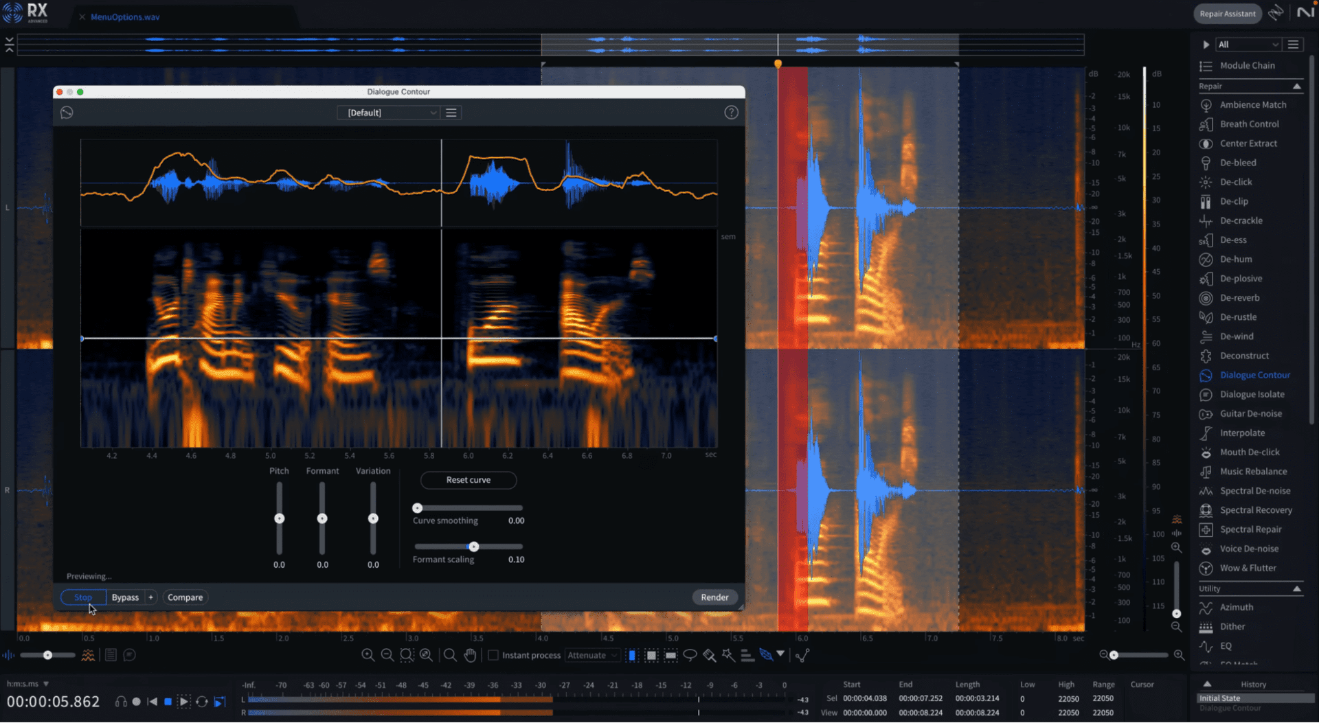Activate the hand grab tool
The image size is (1319, 723).
470,655
